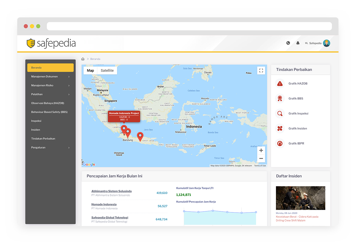Expand Manajemen Risiko submenu chevron
Image resolution: width=360 pixels, height=246 pixels.
coord(69,85)
